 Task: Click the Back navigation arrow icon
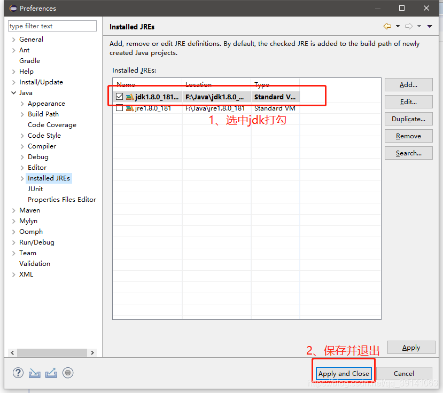click(x=387, y=26)
